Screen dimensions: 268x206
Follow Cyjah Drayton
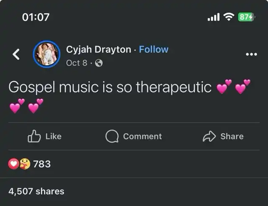154,49
